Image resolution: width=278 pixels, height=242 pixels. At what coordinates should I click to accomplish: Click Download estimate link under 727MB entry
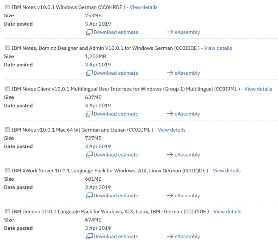click(116, 155)
